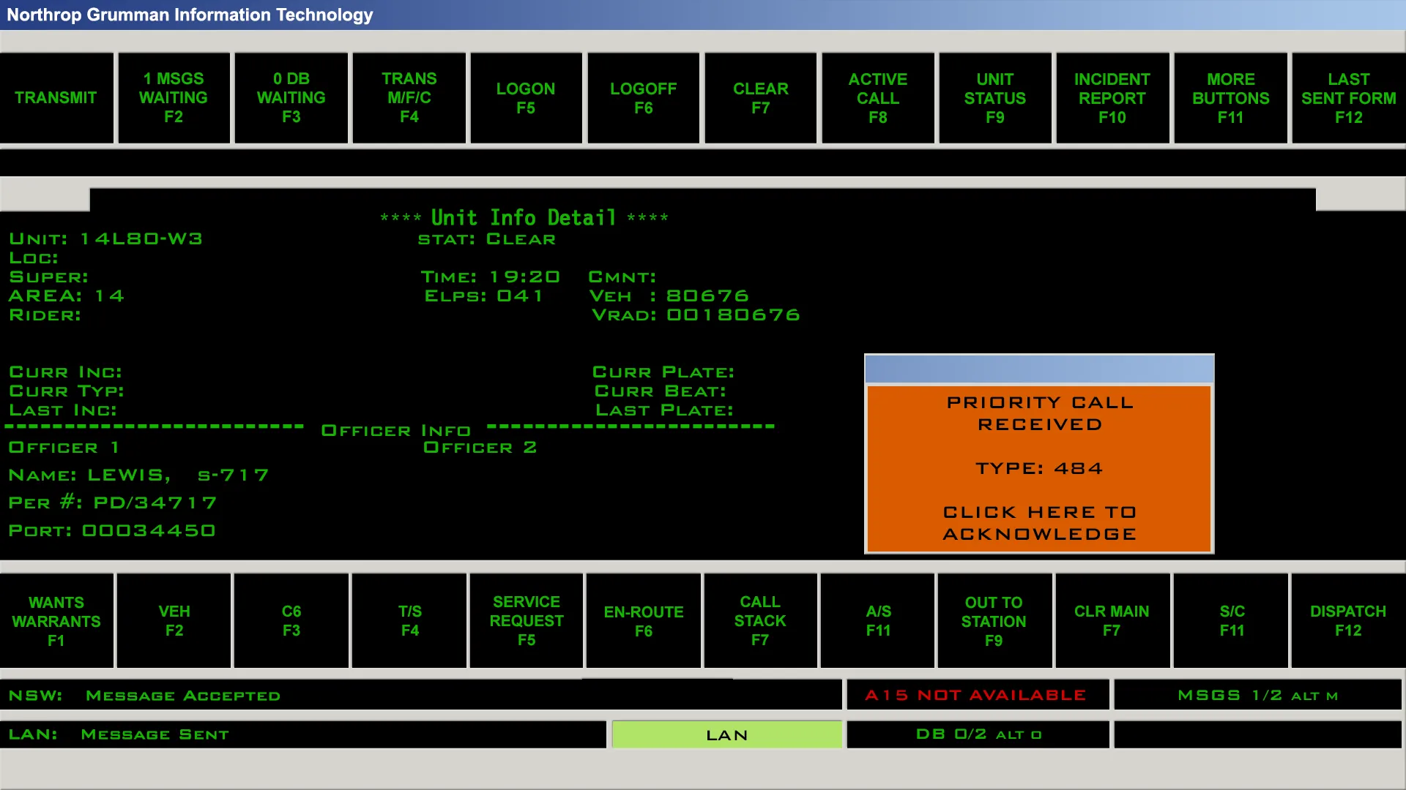Open UNIT STATUS F9
The width and height of the screenshot is (1406, 790).
click(x=994, y=98)
